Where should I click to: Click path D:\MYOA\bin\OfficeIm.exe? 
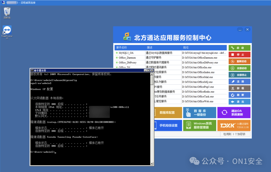[197, 67]
